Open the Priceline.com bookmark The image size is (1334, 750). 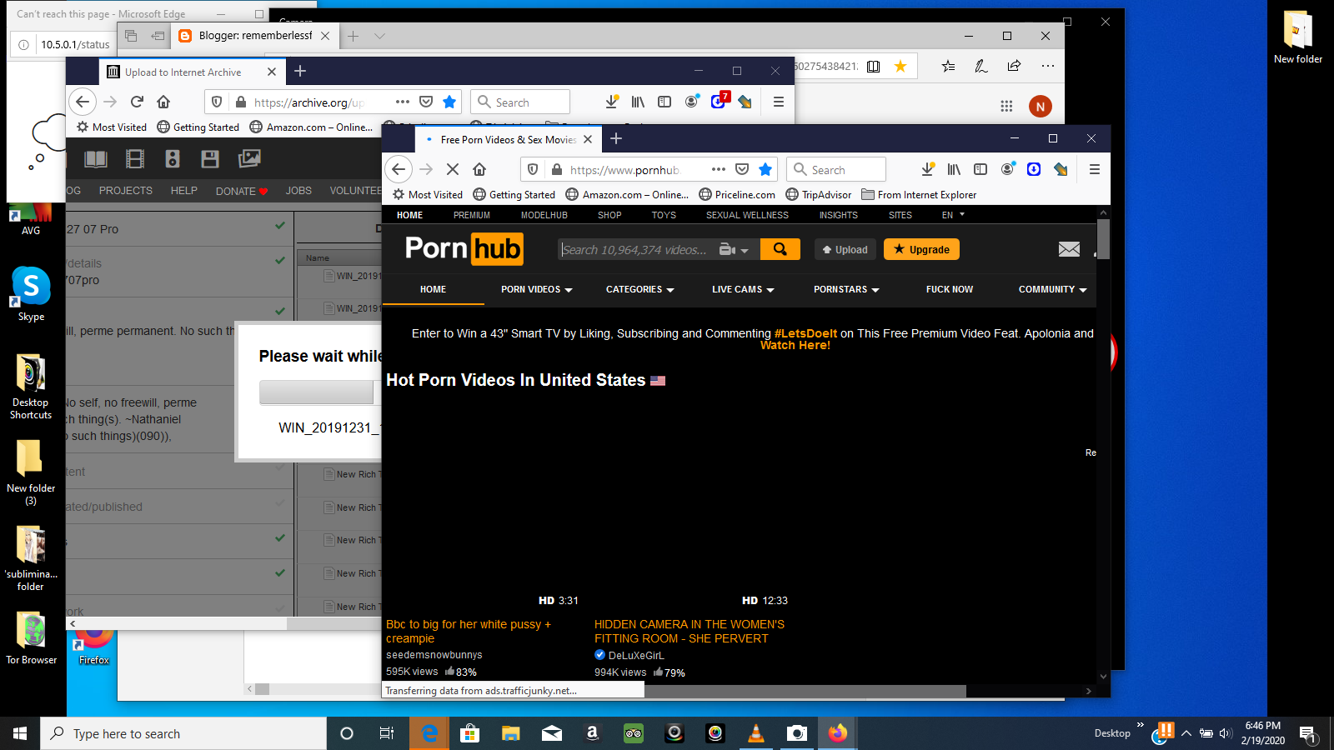(x=737, y=194)
